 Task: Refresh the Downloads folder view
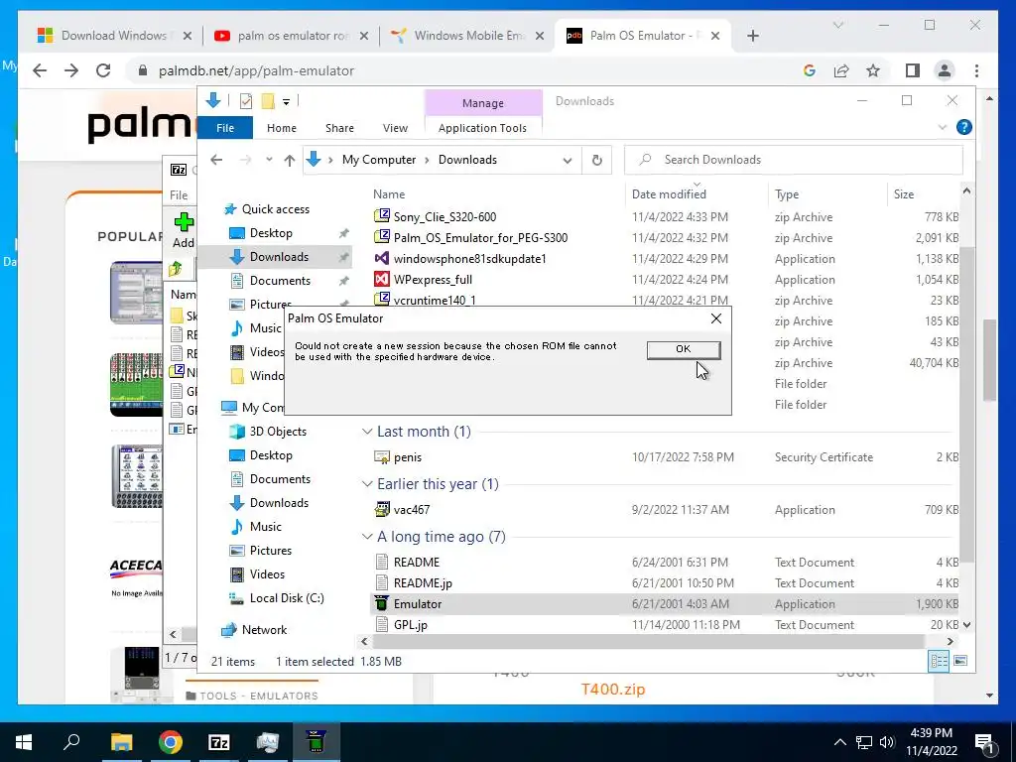[596, 160]
